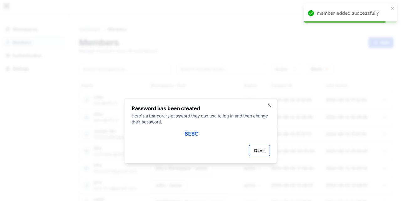Dismiss the member added successfully toast
This screenshot has width=401, height=201.
(x=392, y=8)
